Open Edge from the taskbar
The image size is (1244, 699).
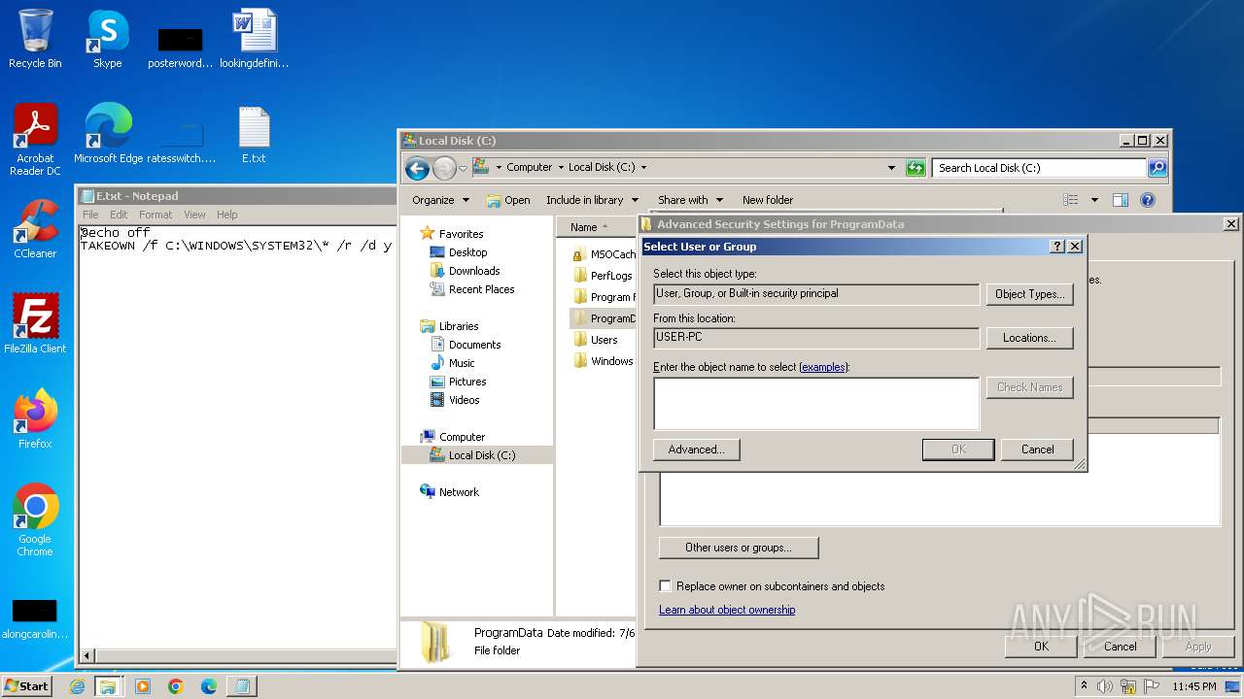pyautogui.click(x=208, y=686)
